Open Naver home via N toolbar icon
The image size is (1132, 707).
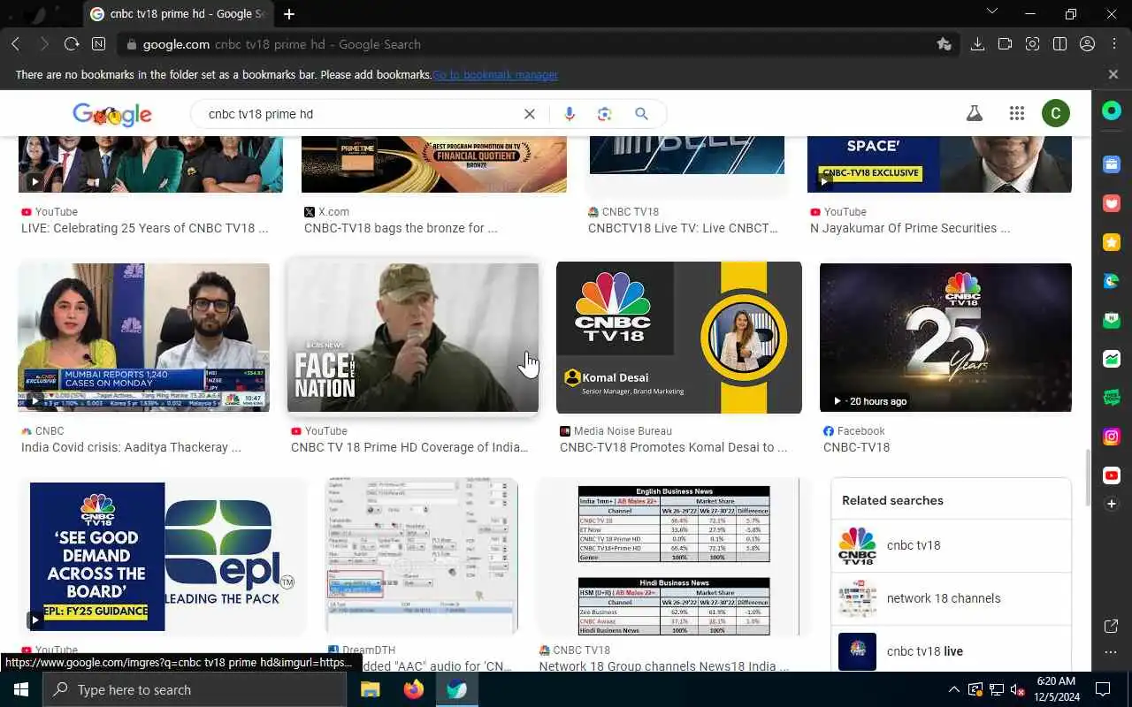pyautogui.click(x=98, y=44)
